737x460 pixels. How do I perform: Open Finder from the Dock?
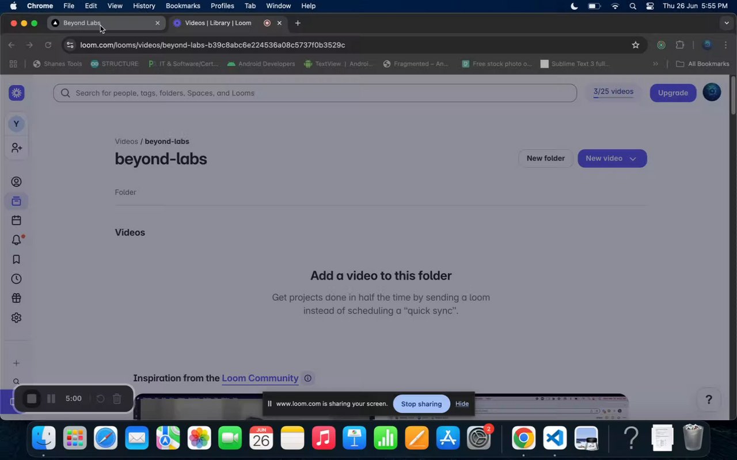point(44,438)
